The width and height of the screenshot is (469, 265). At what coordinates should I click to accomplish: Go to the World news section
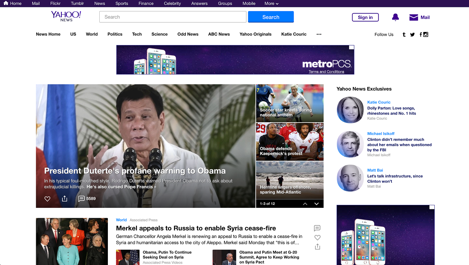tap(92, 34)
